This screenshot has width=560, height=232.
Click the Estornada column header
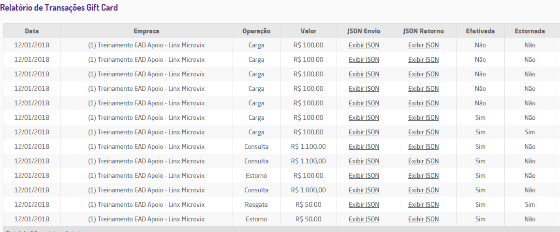[x=530, y=31]
